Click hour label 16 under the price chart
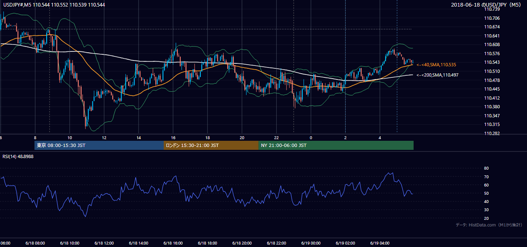The image size is (527, 247). pos(174,137)
